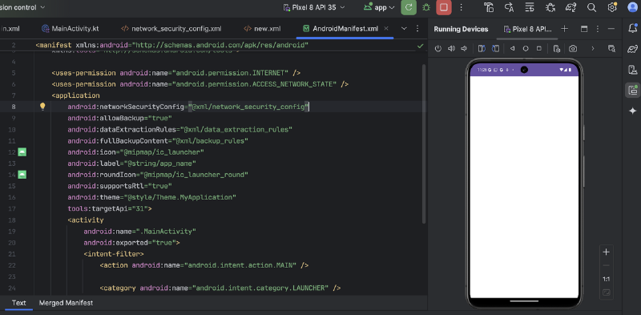Screen dimensions: 641x315
Task: Switch to network_security_config.xml tab
Action: point(171,29)
